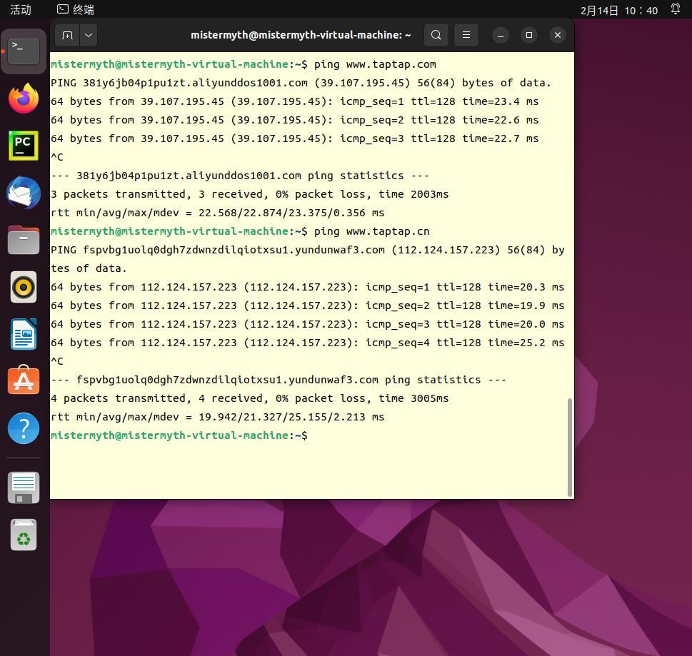This screenshot has width=692, height=656.
Task: Click '4 packets transmitted' statistics line
Action: [249, 398]
